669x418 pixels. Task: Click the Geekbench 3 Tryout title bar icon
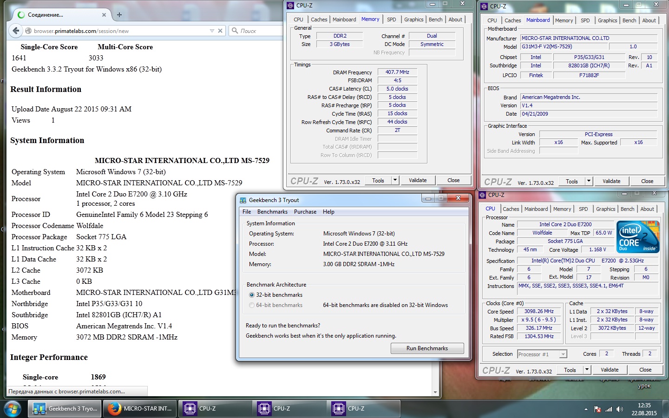(x=243, y=200)
